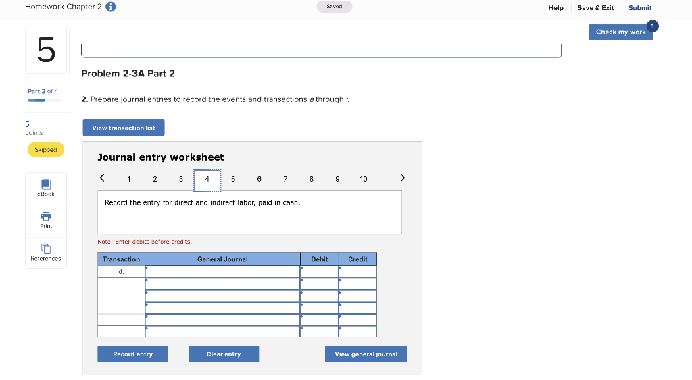Click the Credit field in last row
Screen dimensions: 692x380
click(x=358, y=331)
